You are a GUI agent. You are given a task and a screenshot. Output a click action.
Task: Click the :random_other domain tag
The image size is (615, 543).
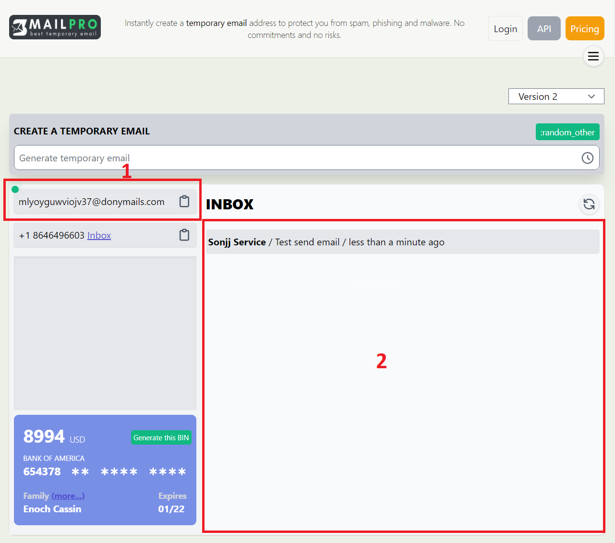point(567,132)
